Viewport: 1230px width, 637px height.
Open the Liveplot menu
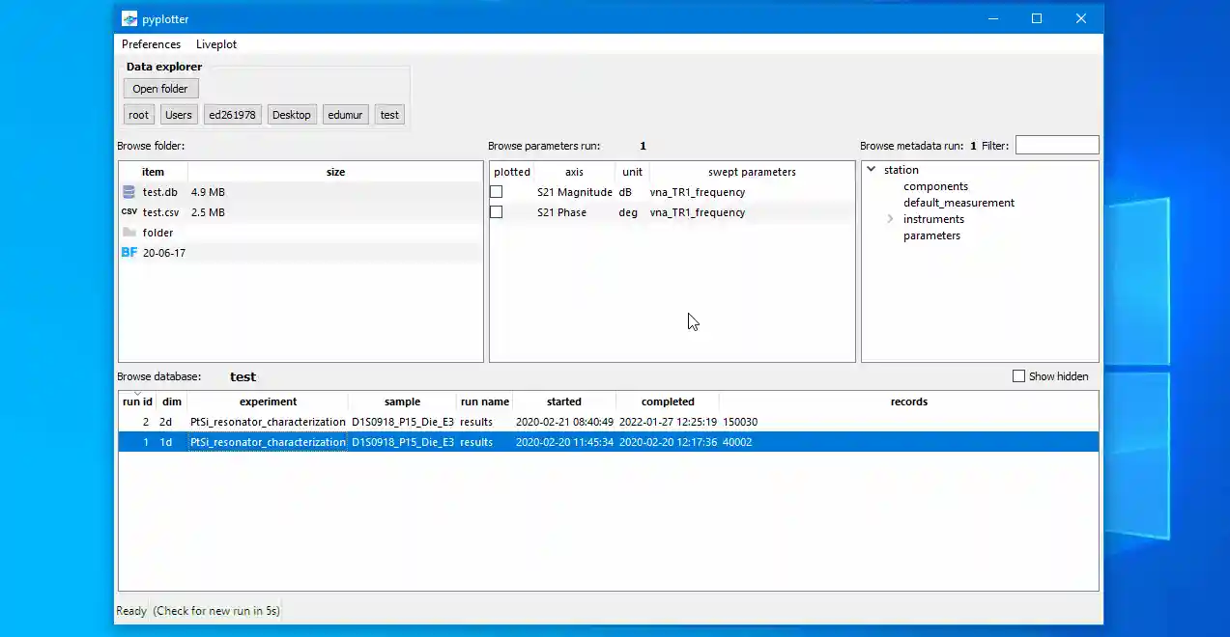click(216, 44)
